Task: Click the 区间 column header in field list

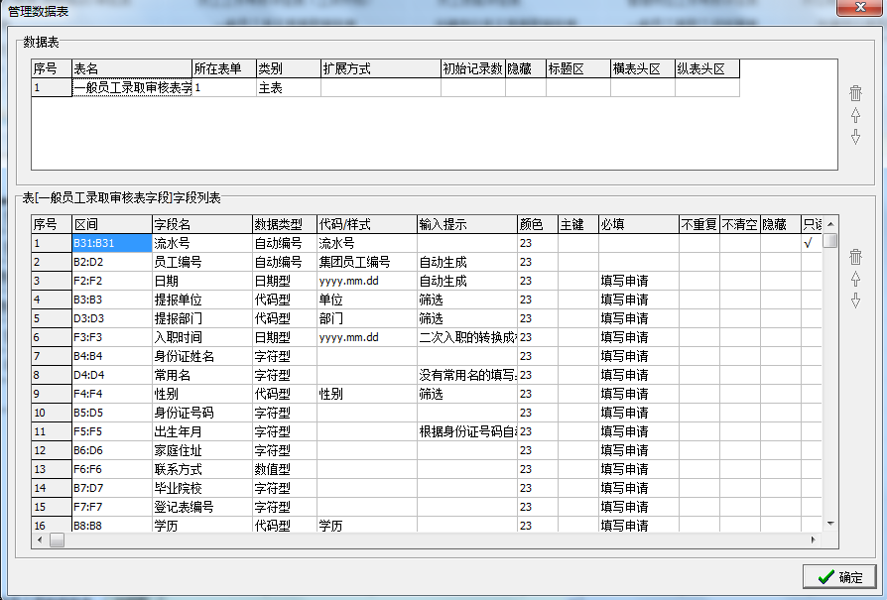Action: tap(112, 224)
